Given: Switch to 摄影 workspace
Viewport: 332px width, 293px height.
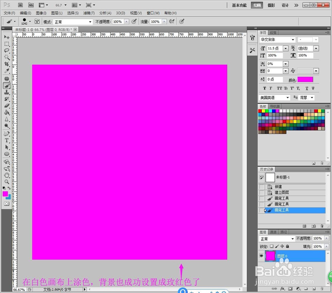Looking at the screenshot, I should click(x=271, y=5).
